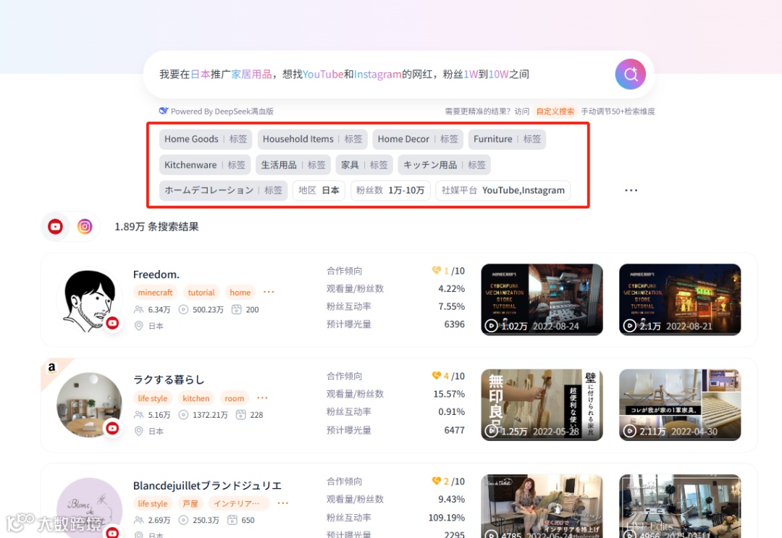Click the minecraft tag on Freedom.
The height and width of the screenshot is (538, 782).
click(155, 293)
